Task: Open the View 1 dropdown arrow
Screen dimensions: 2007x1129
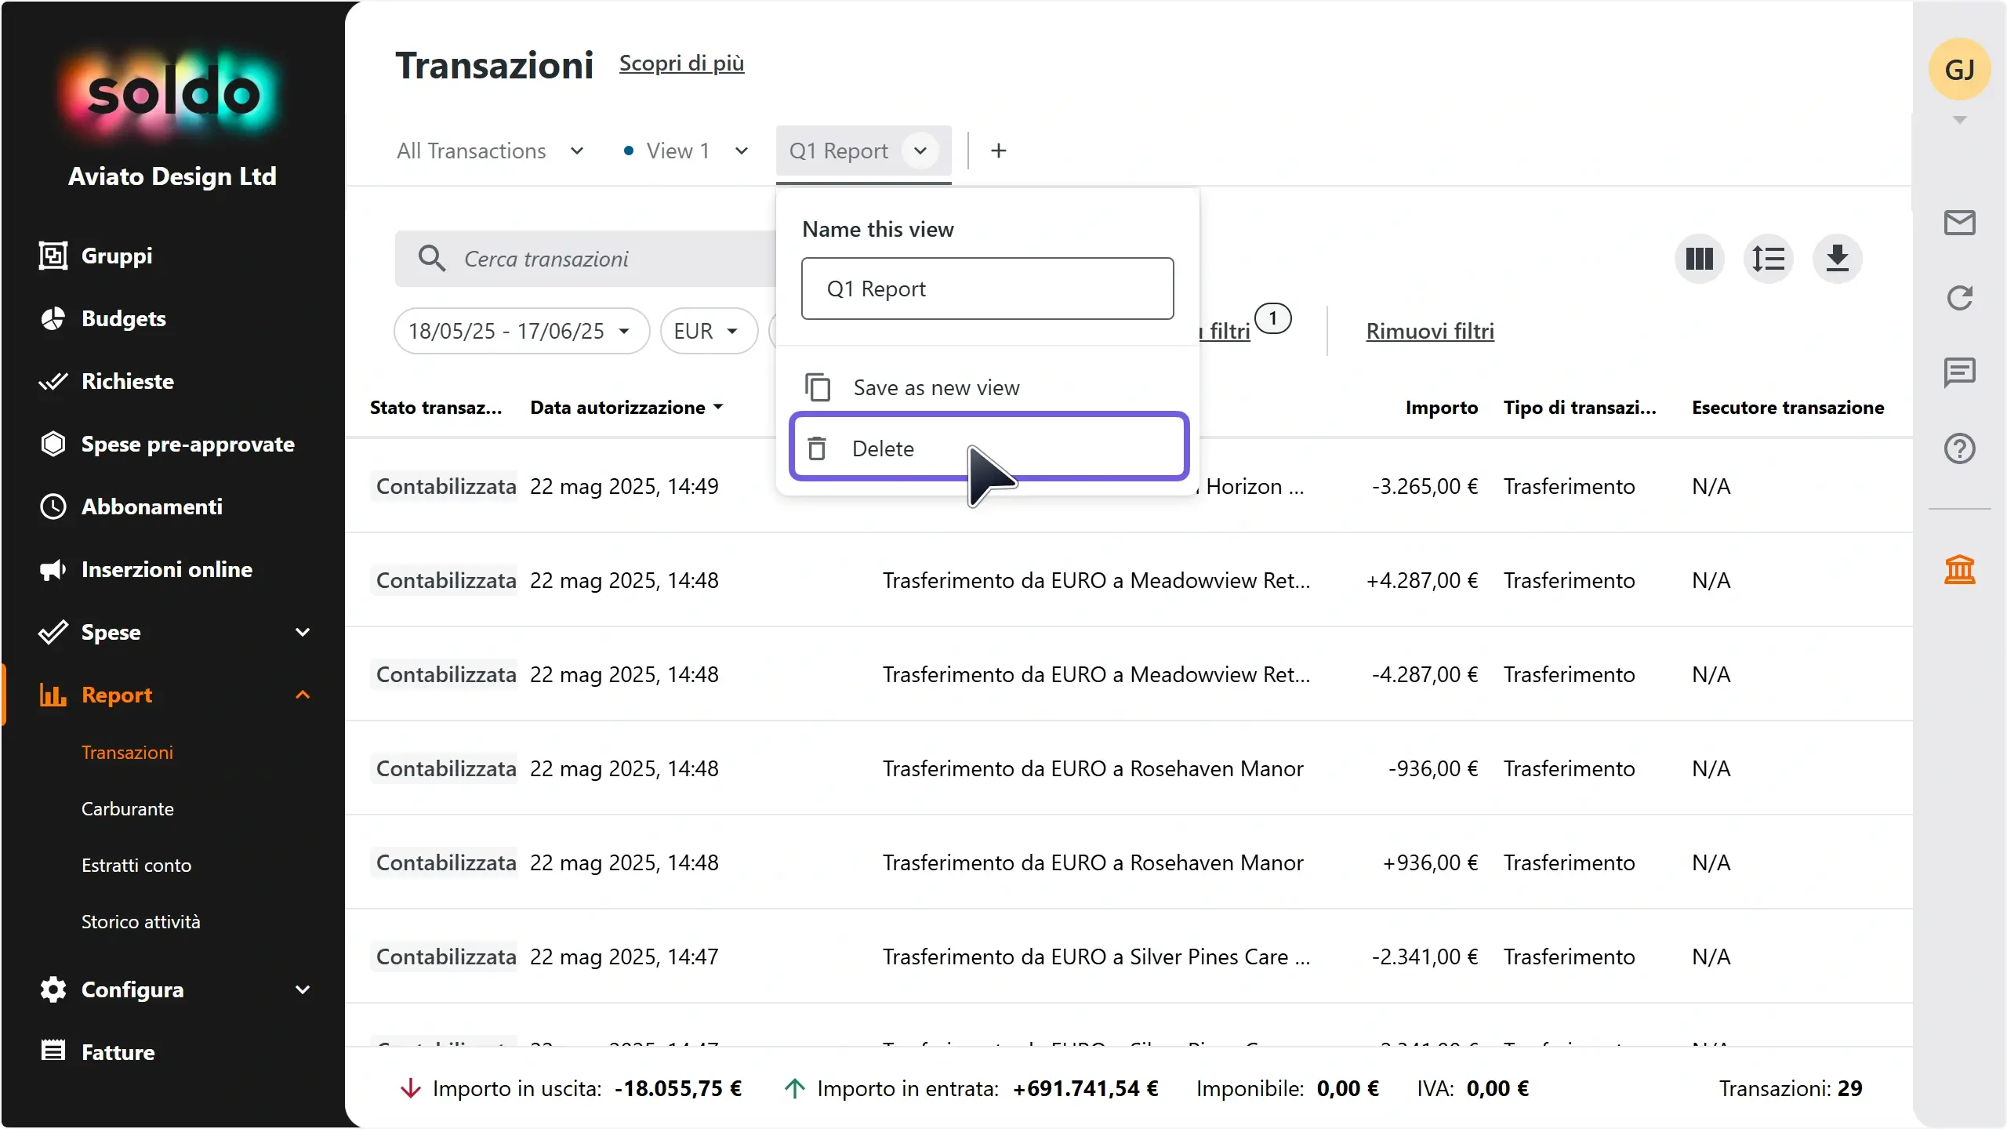Action: [x=742, y=151]
